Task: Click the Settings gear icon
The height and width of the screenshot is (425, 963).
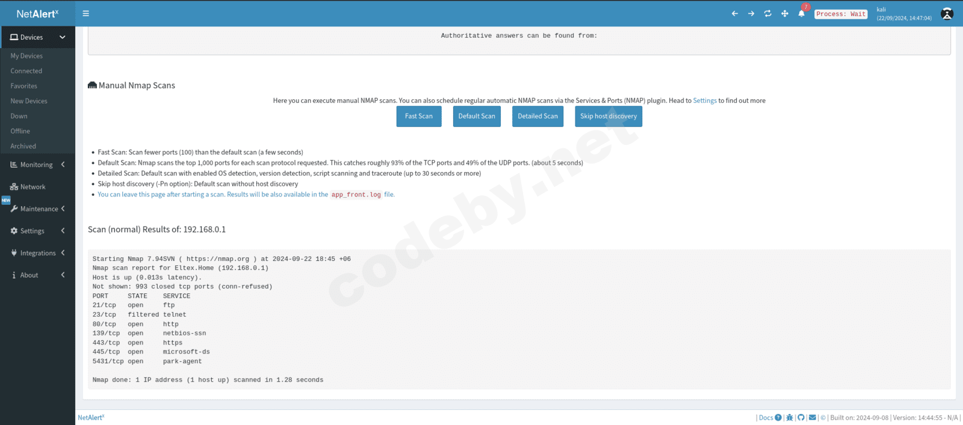Action: [14, 231]
